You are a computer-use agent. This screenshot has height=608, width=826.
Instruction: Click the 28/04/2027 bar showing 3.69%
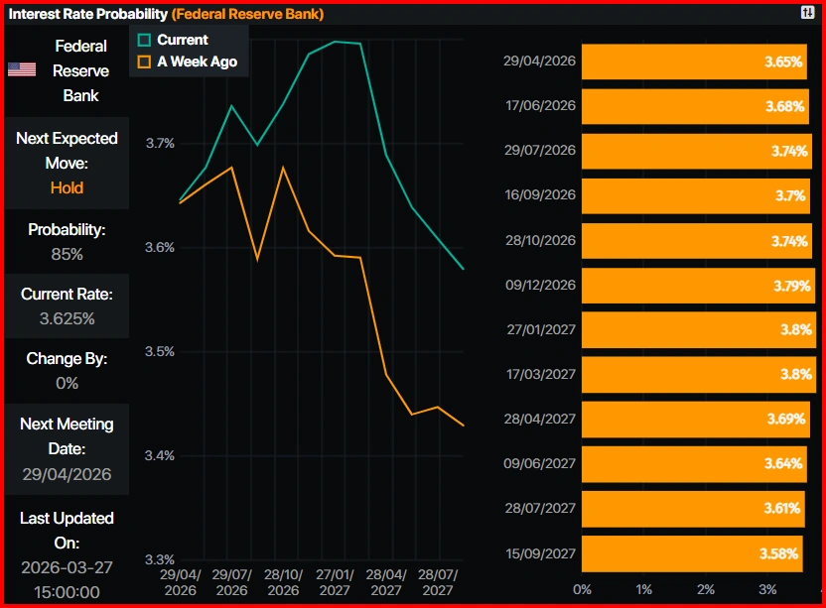click(x=695, y=419)
